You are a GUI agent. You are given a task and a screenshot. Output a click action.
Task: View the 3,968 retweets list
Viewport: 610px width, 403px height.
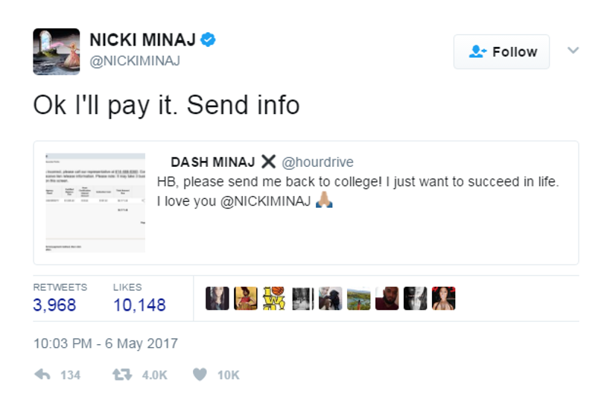(54, 305)
